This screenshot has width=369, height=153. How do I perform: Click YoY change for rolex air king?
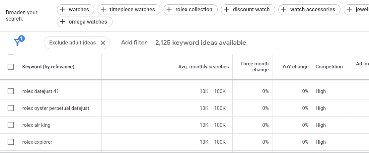click(x=305, y=125)
